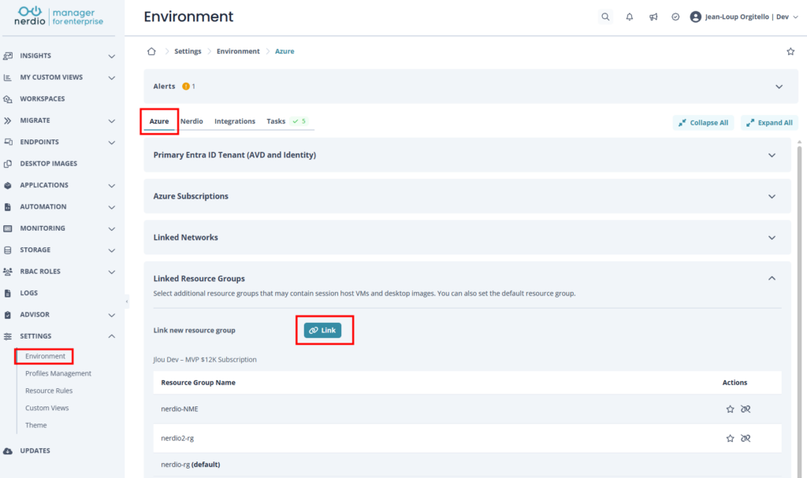The height and width of the screenshot is (478, 807).
Task: Go to Settings breadcrumb link
Action: click(x=188, y=51)
